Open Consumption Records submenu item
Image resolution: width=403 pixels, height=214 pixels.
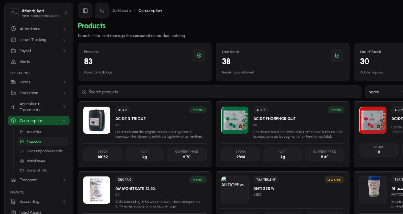click(x=43, y=151)
